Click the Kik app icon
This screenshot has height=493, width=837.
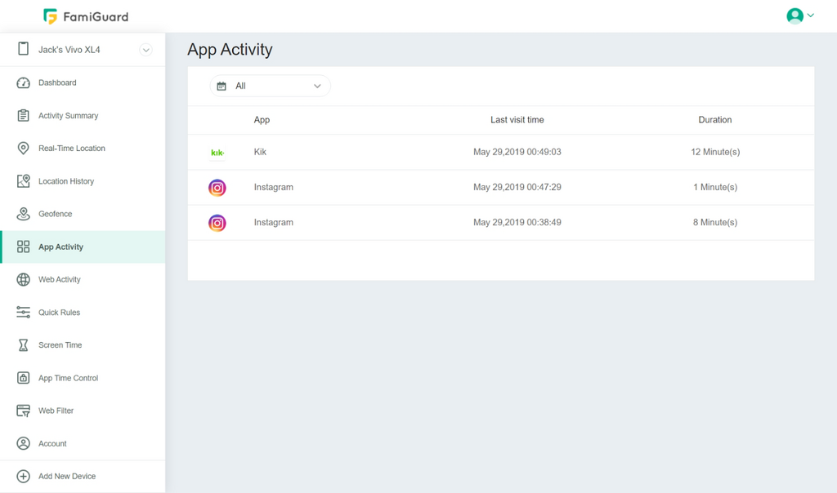(217, 153)
